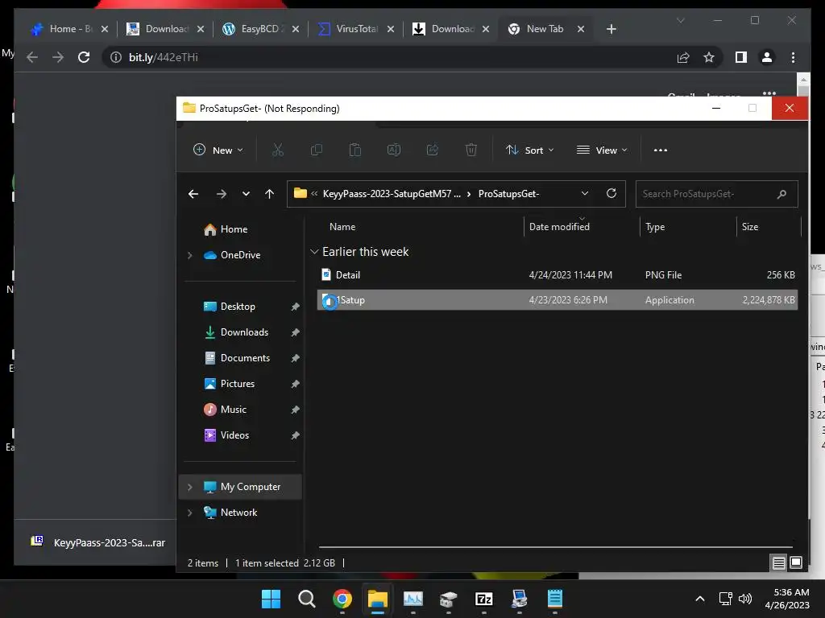Click the Delete trash icon in Explorer
The image size is (825, 618).
tap(471, 150)
